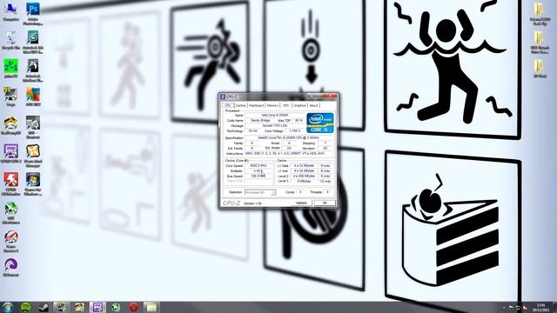Open the RealTemp desktop shortcut

(10, 125)
